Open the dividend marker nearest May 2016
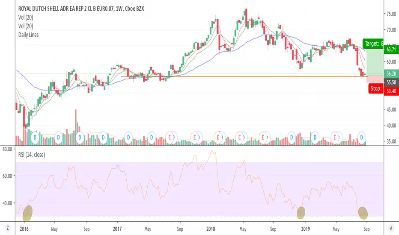The height and width of the screenshot is (235, 399). (x=59, y=138)
